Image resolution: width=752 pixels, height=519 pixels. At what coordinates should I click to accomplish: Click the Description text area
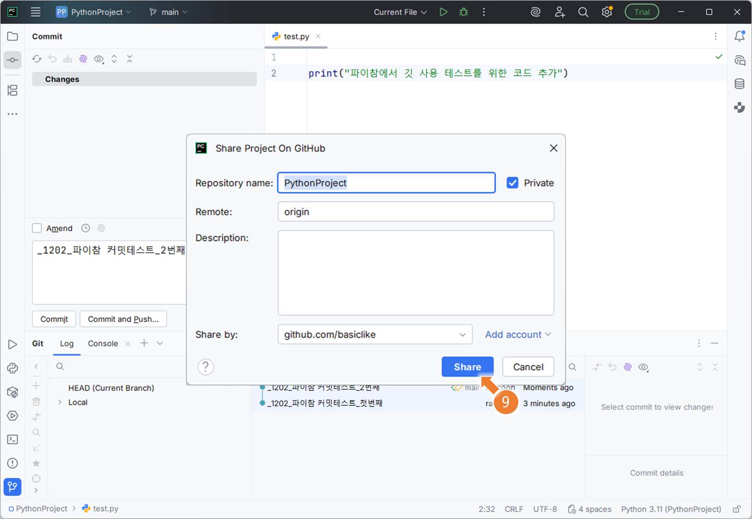(416, 273)
